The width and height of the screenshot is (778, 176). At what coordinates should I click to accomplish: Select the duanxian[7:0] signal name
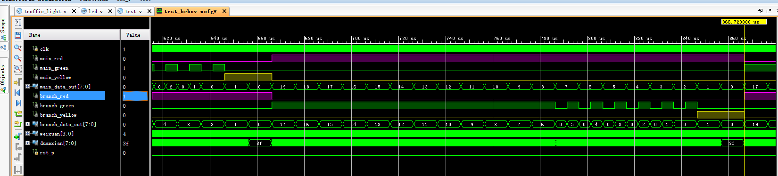[58, 143]
